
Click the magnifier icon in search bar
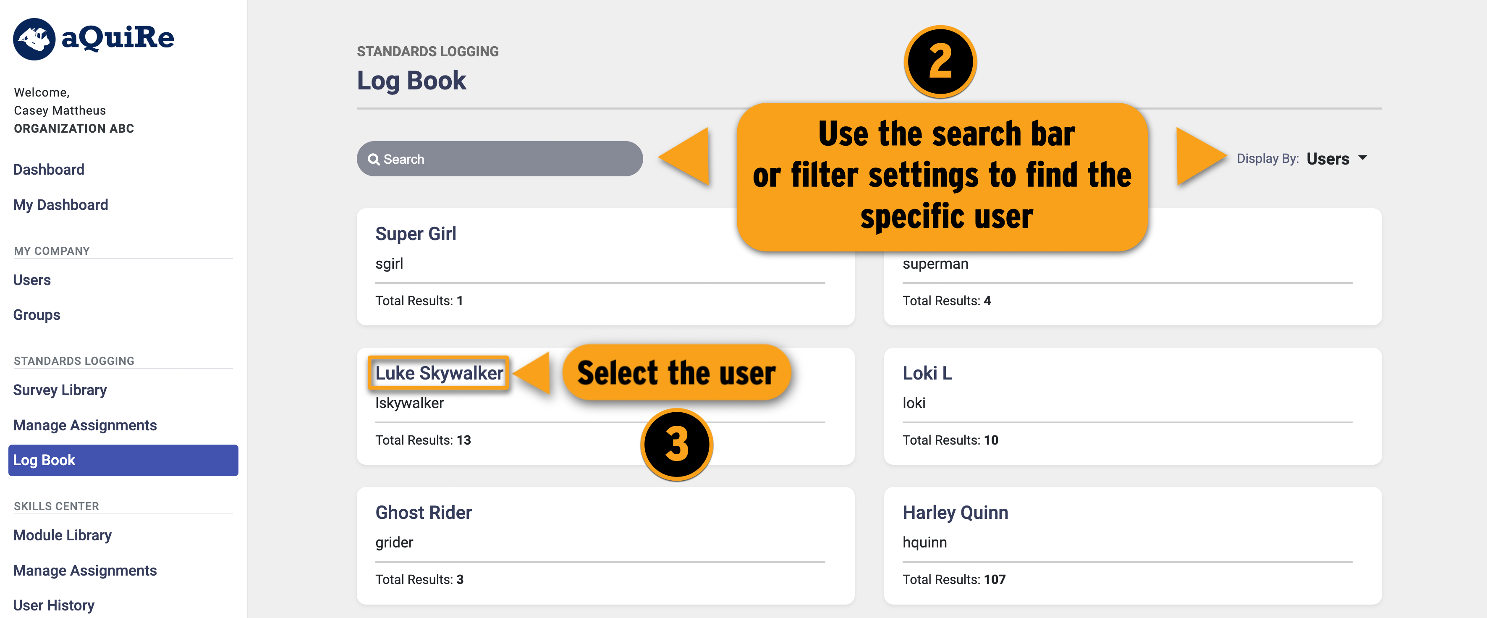coord(374,159)
